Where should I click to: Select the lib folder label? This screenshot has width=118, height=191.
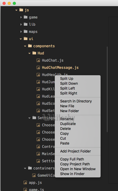click(x=32, y=24)
